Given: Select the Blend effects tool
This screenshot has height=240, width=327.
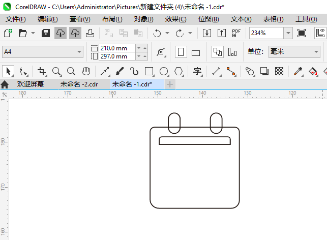Looking at the screenshot, I should (x=250, y=71).
